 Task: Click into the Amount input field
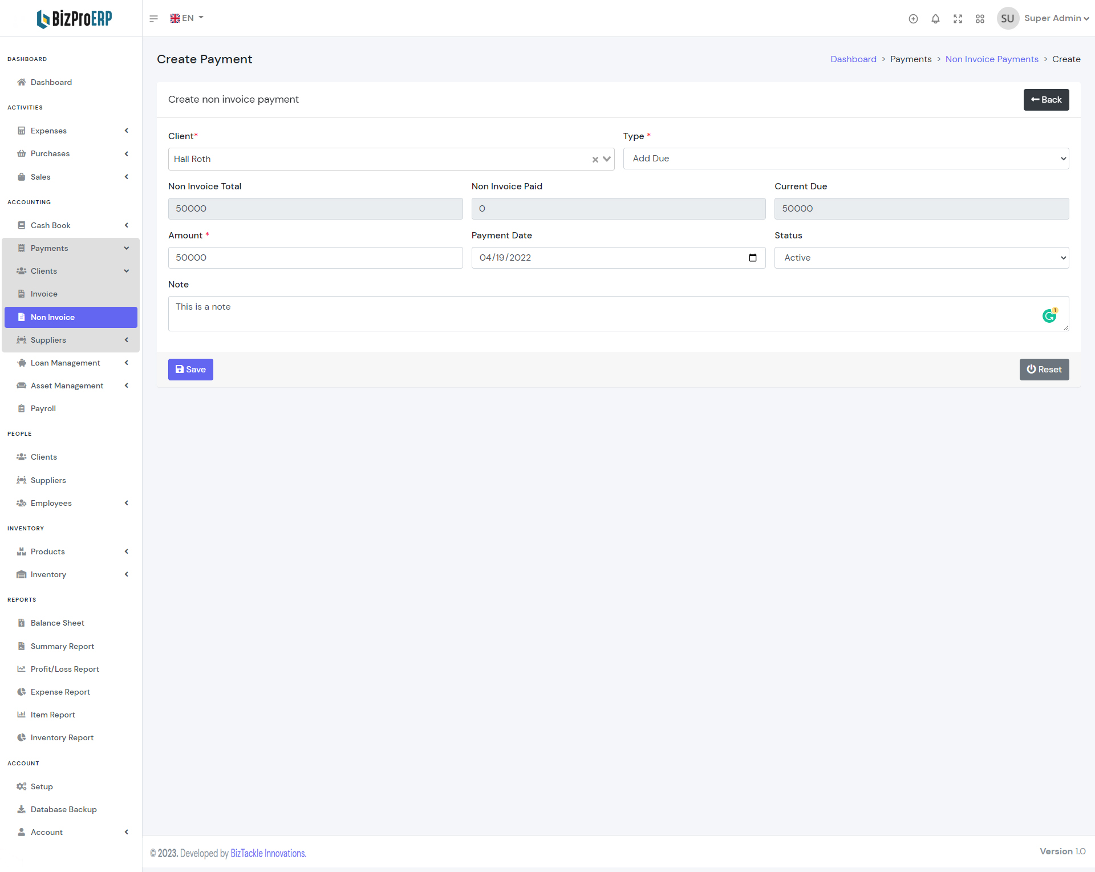315,258
